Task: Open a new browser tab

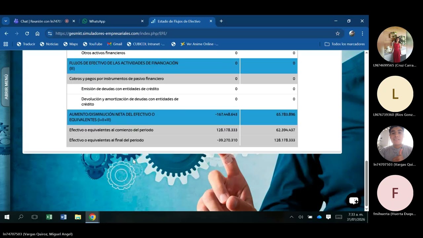Action: [x=221, y=21]
